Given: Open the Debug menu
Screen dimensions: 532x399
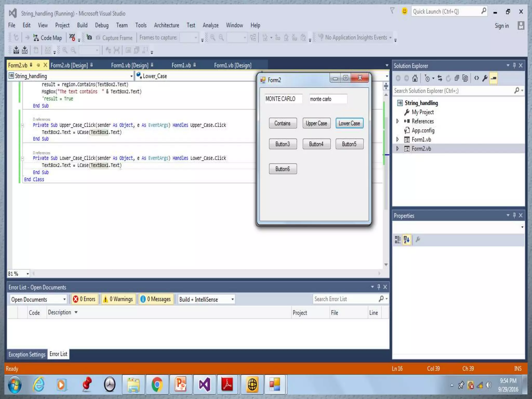Looking at the screenshot, I should (102, 25).
